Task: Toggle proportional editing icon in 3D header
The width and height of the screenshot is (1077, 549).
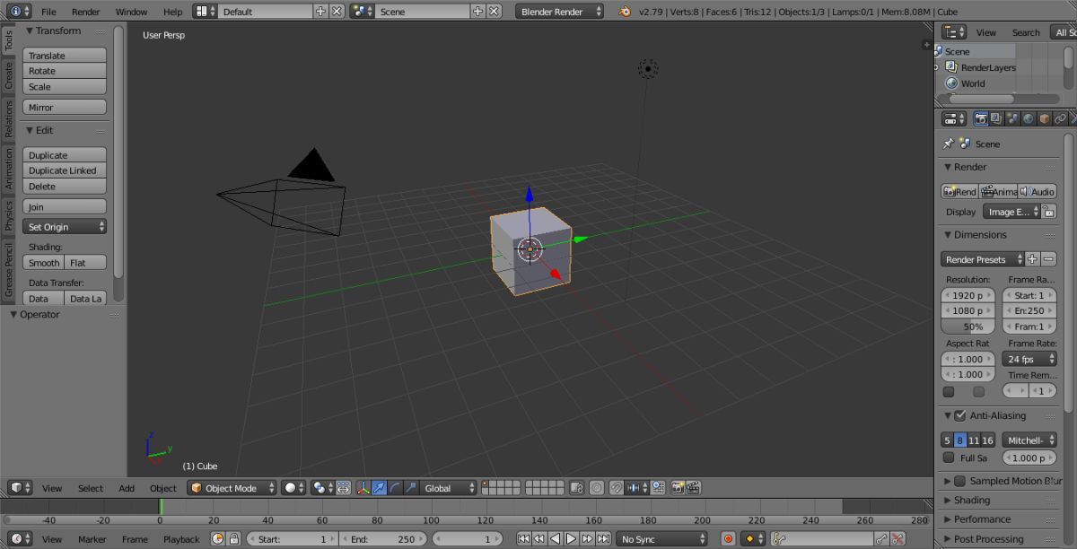Action: 597,488
